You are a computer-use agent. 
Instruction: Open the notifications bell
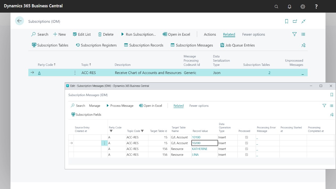click(290, 7)
